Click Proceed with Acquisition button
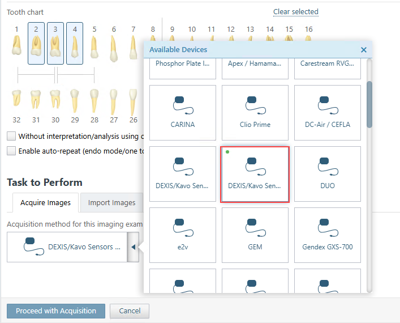Screen dimensions: 400x323 click(x=56, y=311)
